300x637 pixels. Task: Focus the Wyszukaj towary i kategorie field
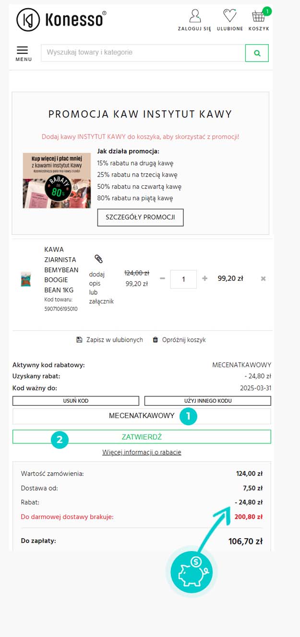point(143,53)
